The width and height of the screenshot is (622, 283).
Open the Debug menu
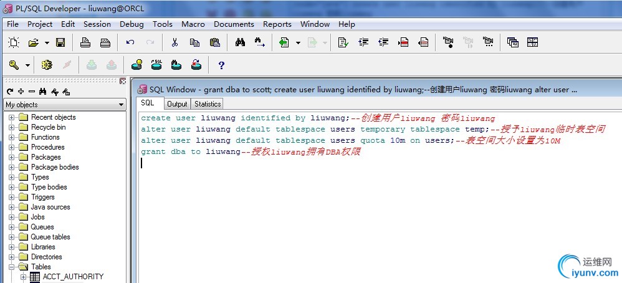pos(132,24)
